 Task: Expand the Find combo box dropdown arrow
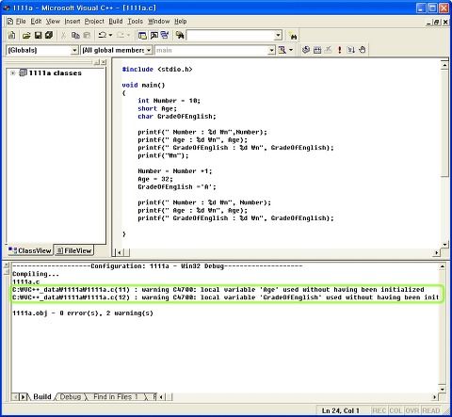pyautogui.click(x=278, y=36)
